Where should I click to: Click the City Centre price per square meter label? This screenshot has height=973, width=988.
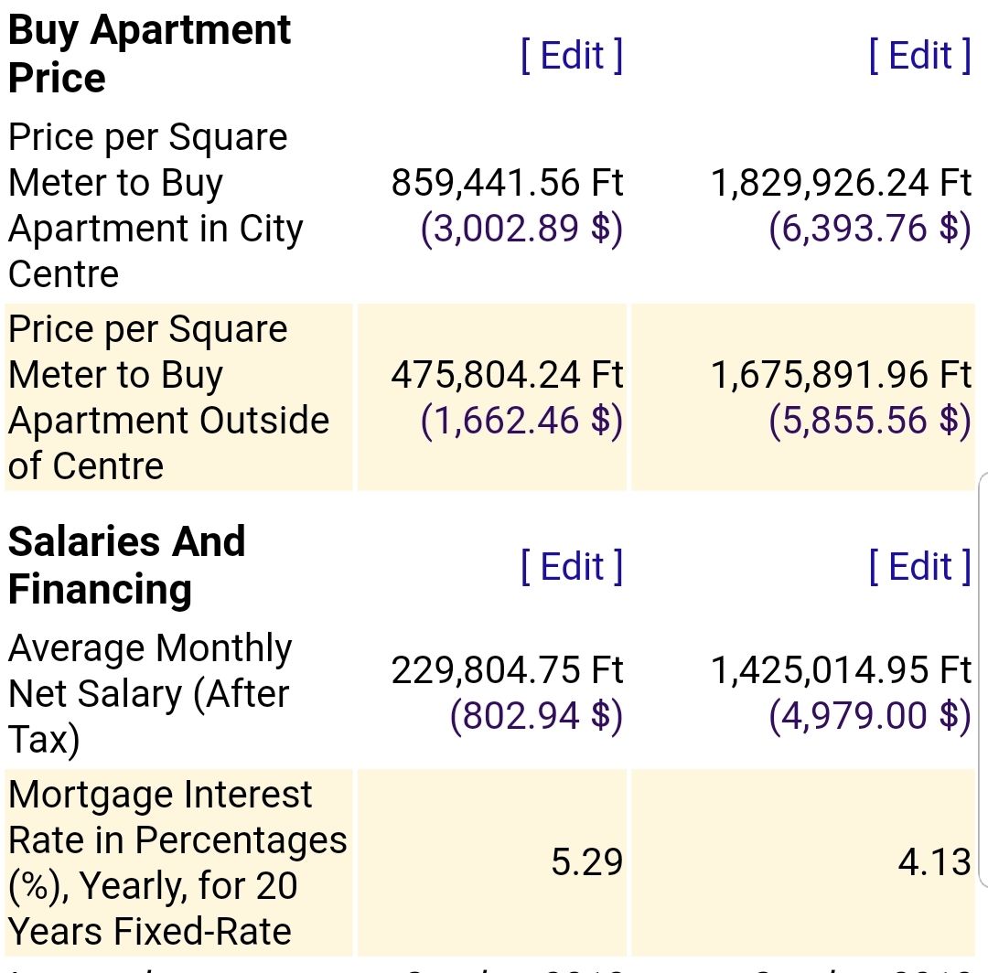coord(156,206)
